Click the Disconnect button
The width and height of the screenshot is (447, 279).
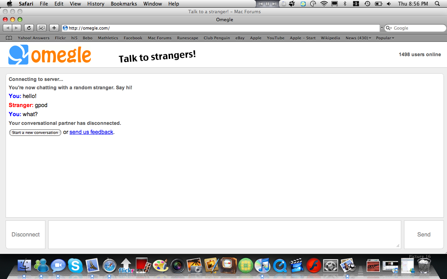click(25, 235)
